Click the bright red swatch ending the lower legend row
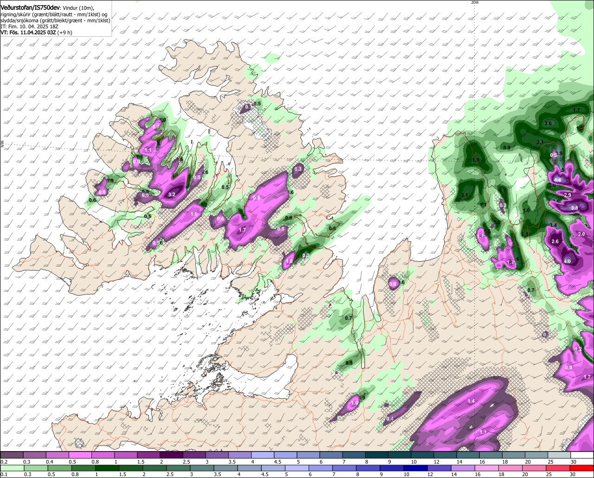The height and width of the screenshot is (478, 594). [x=582, y=468]
